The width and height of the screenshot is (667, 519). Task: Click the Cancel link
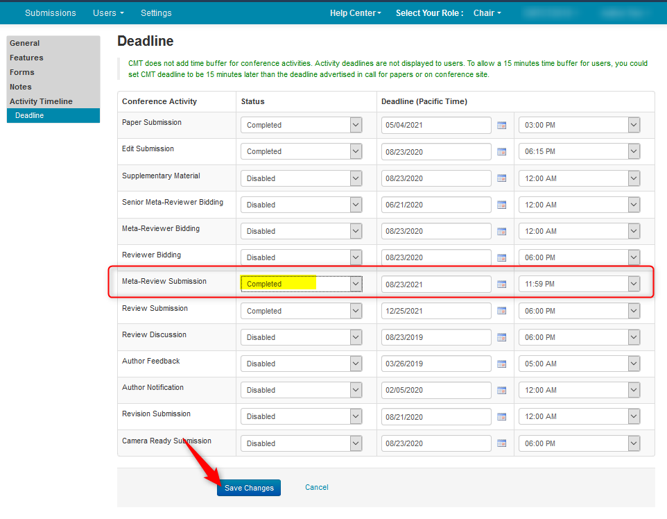tap(317, 487)
